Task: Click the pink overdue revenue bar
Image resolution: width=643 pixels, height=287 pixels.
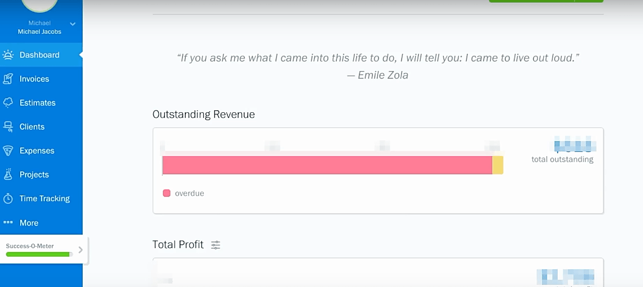Action: click(327, 165)
